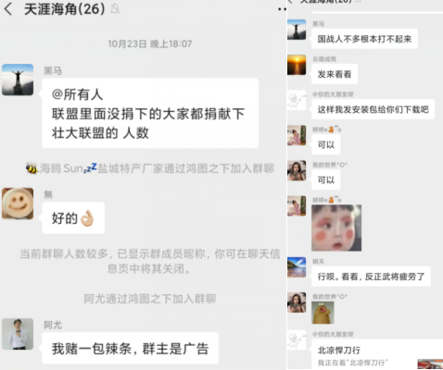Open the 北凉悍刀行 shared link card
The width and height of the screenshot is (443, 370).
(x=377, y=354)
